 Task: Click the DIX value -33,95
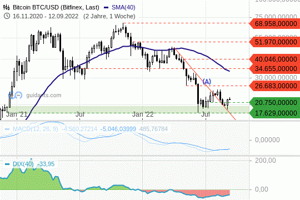[x=46, y=164]
